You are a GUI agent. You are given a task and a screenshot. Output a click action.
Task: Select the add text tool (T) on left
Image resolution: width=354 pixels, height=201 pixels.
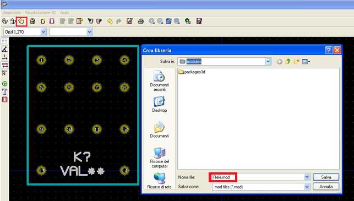4,91
